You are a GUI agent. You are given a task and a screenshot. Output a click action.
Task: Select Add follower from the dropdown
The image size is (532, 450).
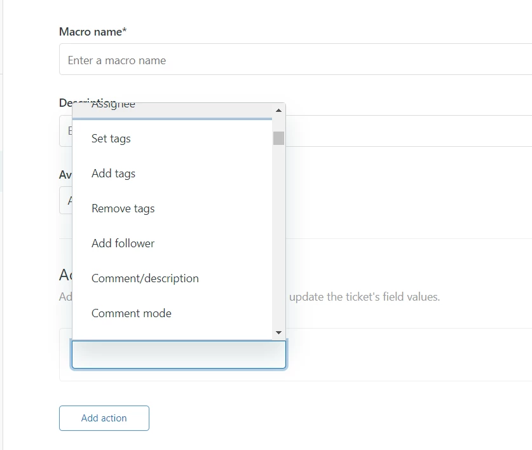[x=123, y=243]
